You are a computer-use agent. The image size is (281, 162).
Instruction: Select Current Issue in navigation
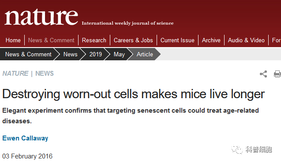click(x=177, y=40)
